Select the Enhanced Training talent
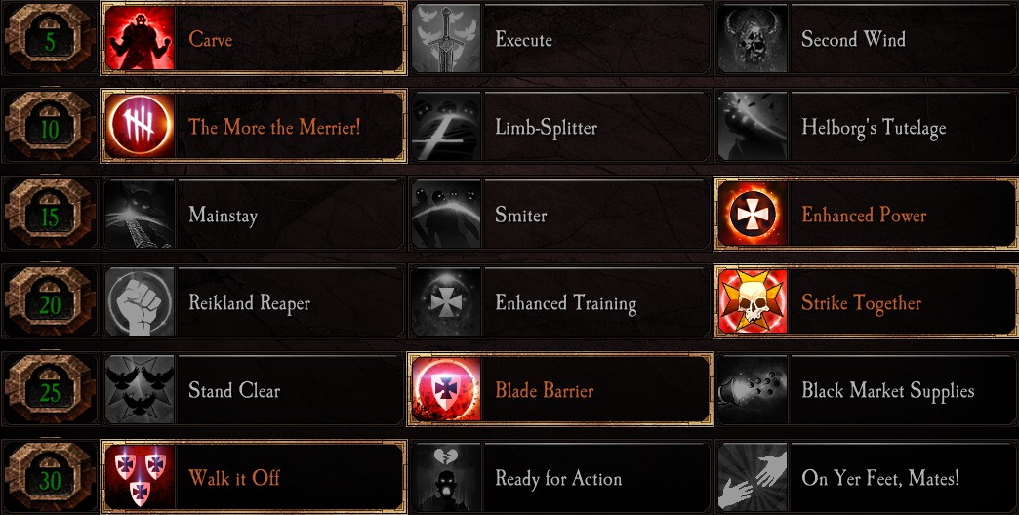 click(560, 302)
